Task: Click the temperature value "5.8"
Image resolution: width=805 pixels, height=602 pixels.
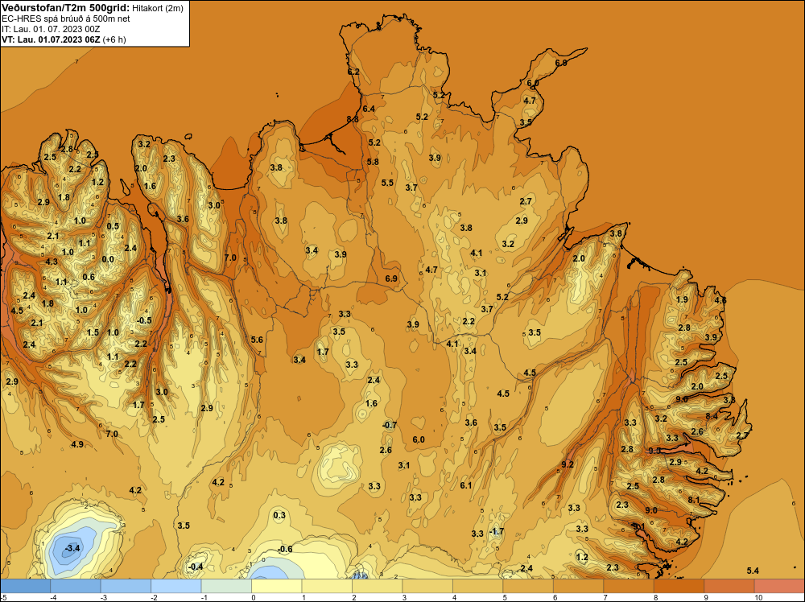Action: 373,162
